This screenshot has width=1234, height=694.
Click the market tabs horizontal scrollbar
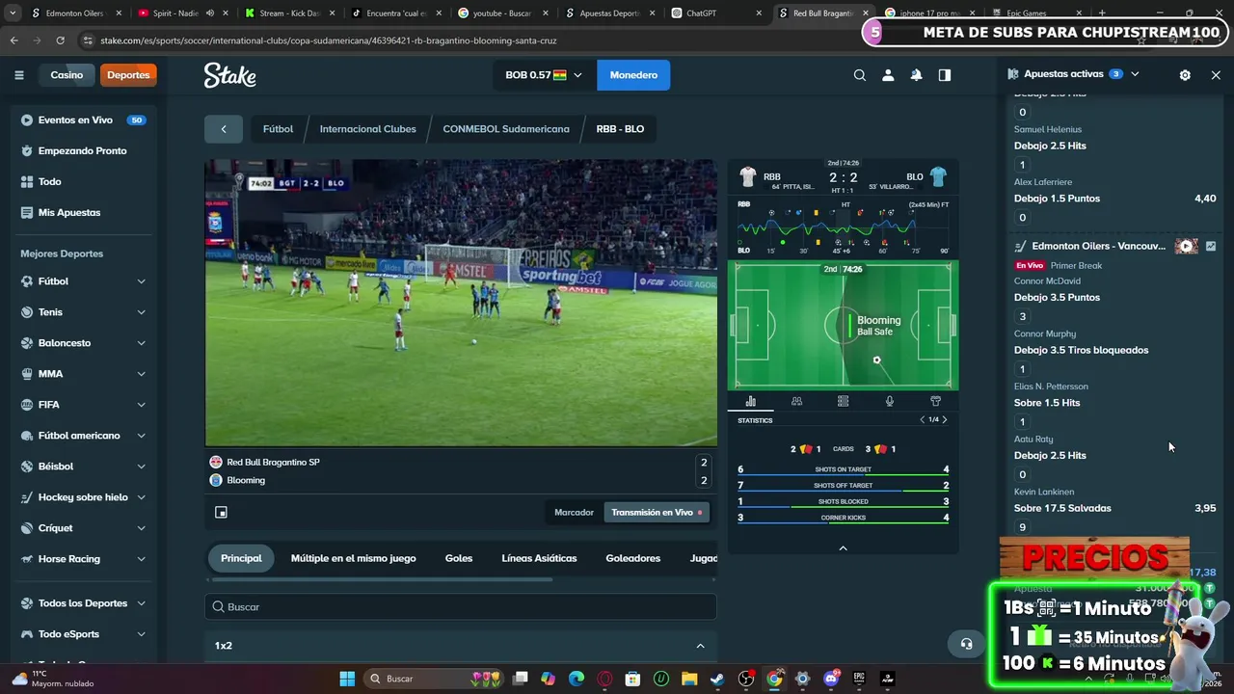click(x=382, y=579)
